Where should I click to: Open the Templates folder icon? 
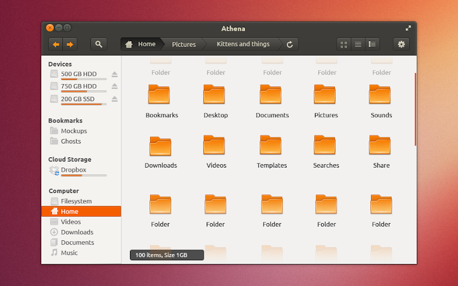coord(271,146)
